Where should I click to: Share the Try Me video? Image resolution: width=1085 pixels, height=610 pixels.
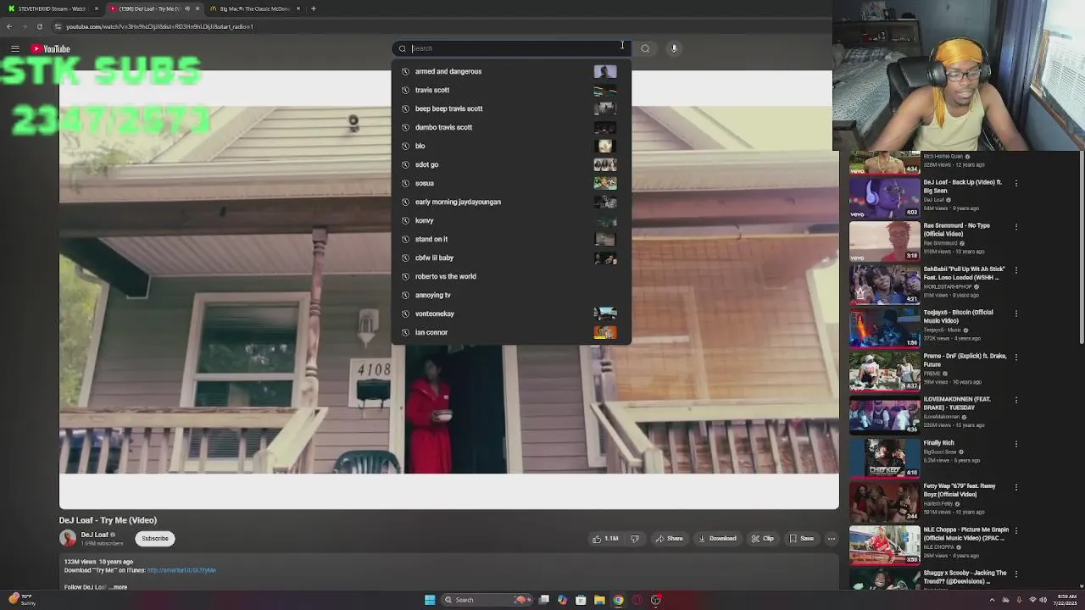pyautogui.click(x=669, y=539)
